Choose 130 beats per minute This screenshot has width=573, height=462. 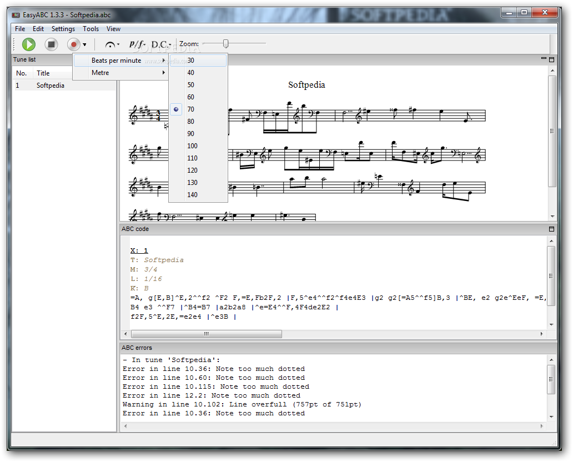tap(198, 182)
